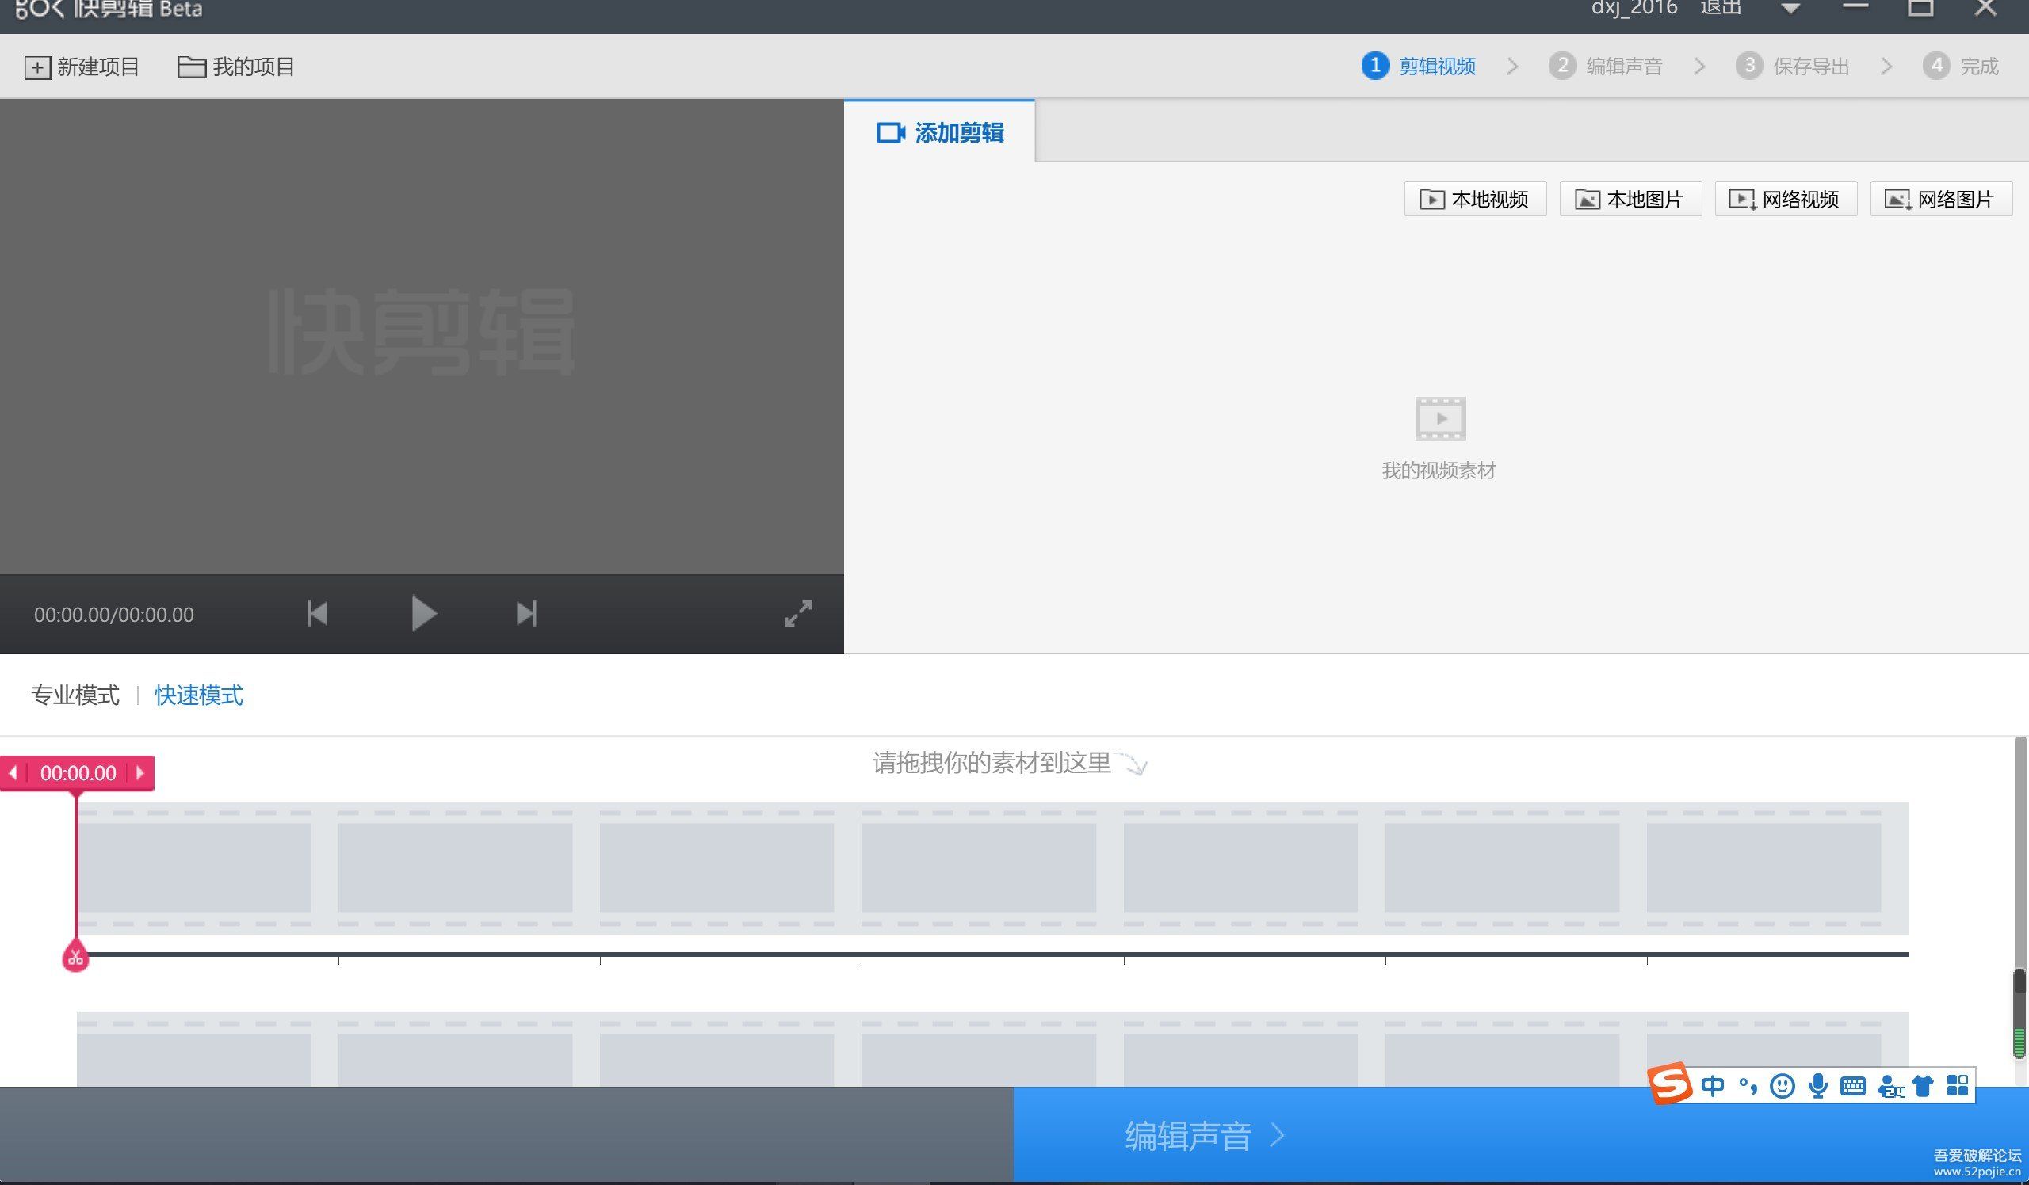
Task: Open 我的项目 folder
Action: pos(236,67)
